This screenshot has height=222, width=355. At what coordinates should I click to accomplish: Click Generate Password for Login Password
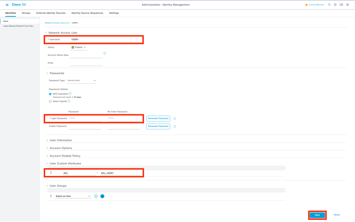(158, 118)
